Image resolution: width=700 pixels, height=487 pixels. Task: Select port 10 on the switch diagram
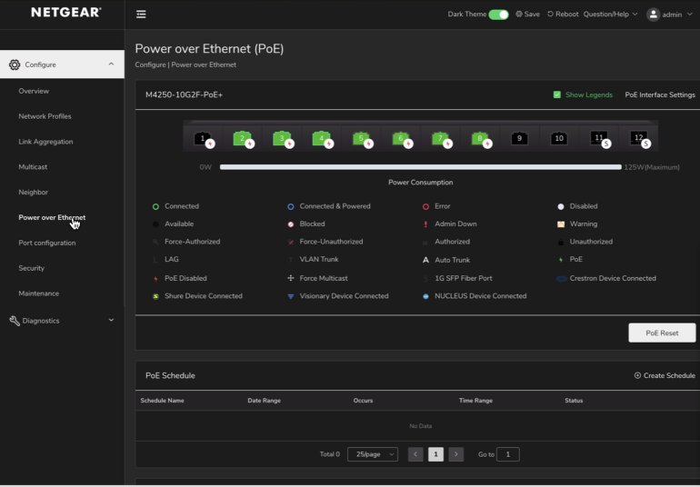coord(559,138)
